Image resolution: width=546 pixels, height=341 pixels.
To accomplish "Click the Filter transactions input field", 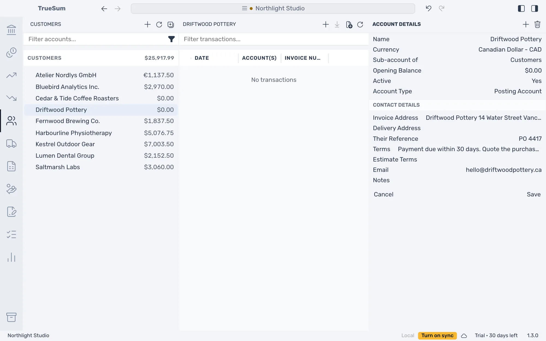I will 274,39.
